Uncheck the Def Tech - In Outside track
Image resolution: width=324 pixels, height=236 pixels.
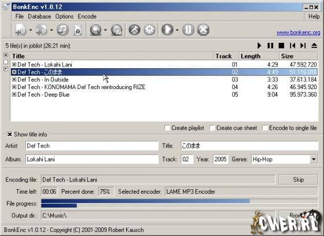[x=14, y=79]
